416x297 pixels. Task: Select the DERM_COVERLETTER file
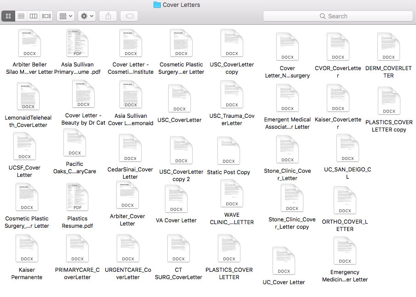point(388,47)
